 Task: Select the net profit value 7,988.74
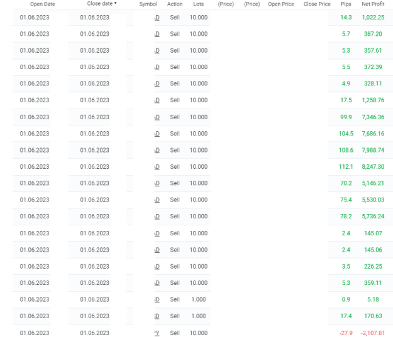373,150
